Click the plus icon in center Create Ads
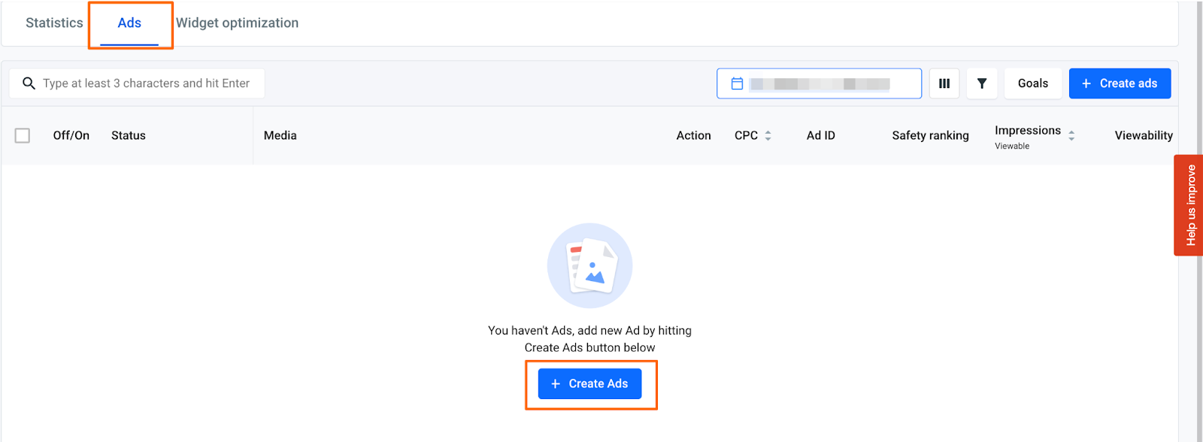This screenshot has width=1203, height=442. 556,384
